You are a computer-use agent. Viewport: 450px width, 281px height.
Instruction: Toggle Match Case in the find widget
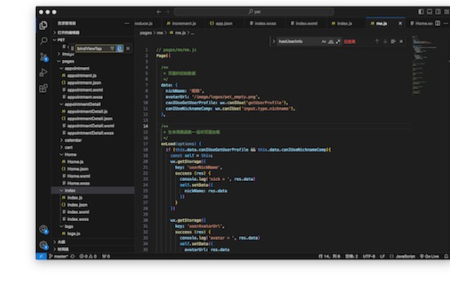[x=324, y=42]
